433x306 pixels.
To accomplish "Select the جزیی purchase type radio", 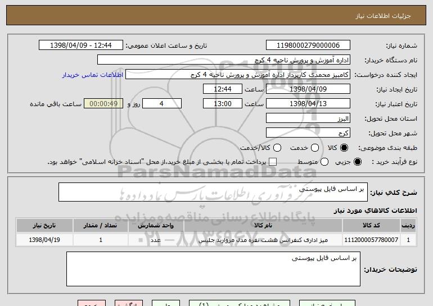I will pos(357,162).
